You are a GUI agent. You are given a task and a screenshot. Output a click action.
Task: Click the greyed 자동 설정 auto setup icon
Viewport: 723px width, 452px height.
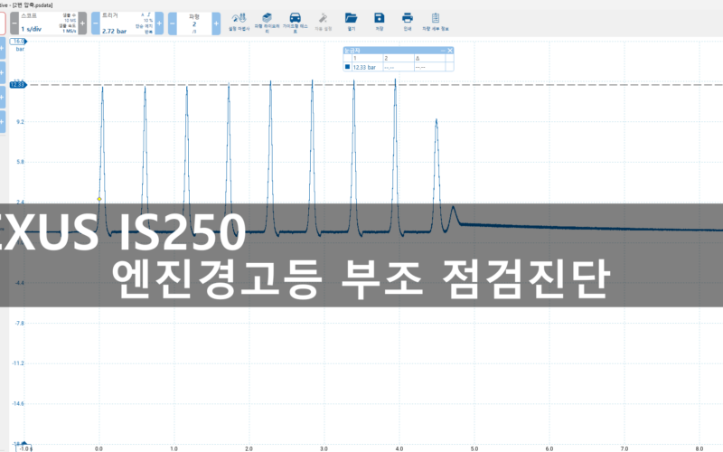(x=324, y=20)
